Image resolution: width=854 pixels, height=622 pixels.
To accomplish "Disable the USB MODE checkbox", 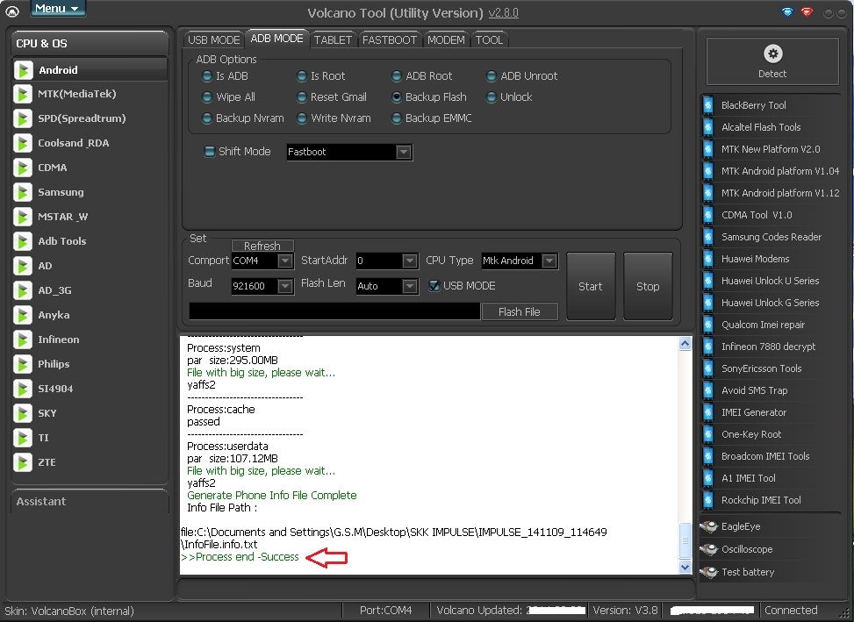I will 434,286.
